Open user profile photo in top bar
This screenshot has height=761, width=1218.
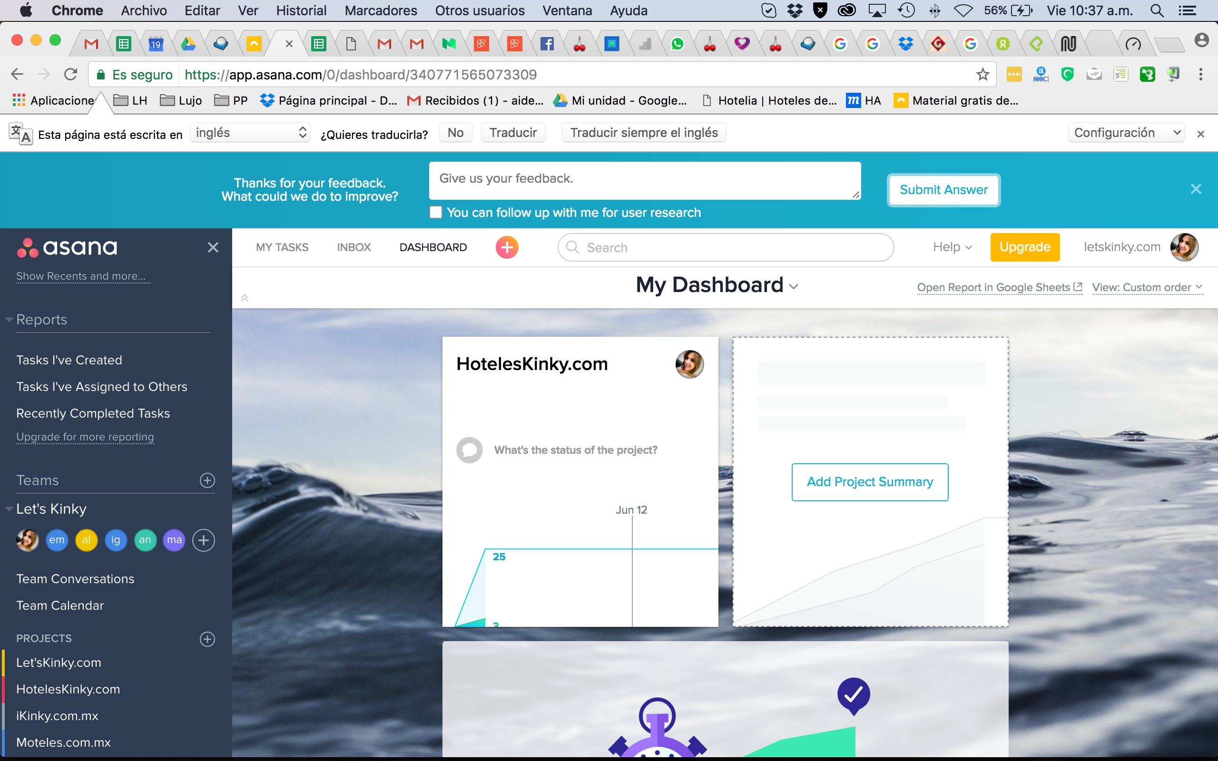coord(1184,247)
